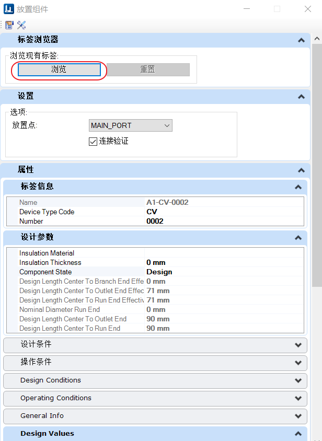
Task: Click the properties list icon in the toolbar
Action: coord(9,25)
